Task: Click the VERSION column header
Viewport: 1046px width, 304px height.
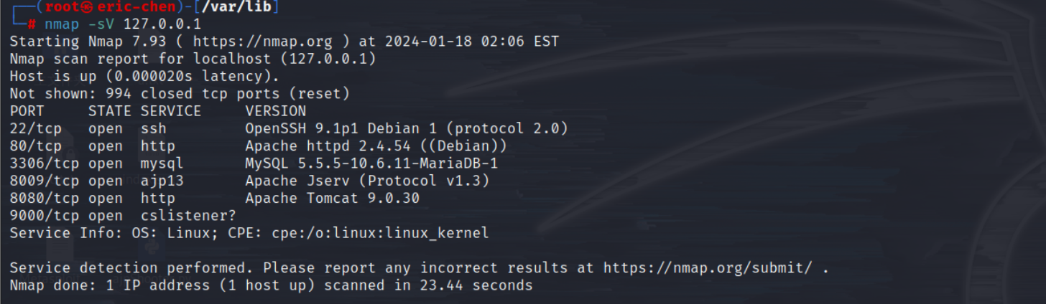Action: click(275, 111)
